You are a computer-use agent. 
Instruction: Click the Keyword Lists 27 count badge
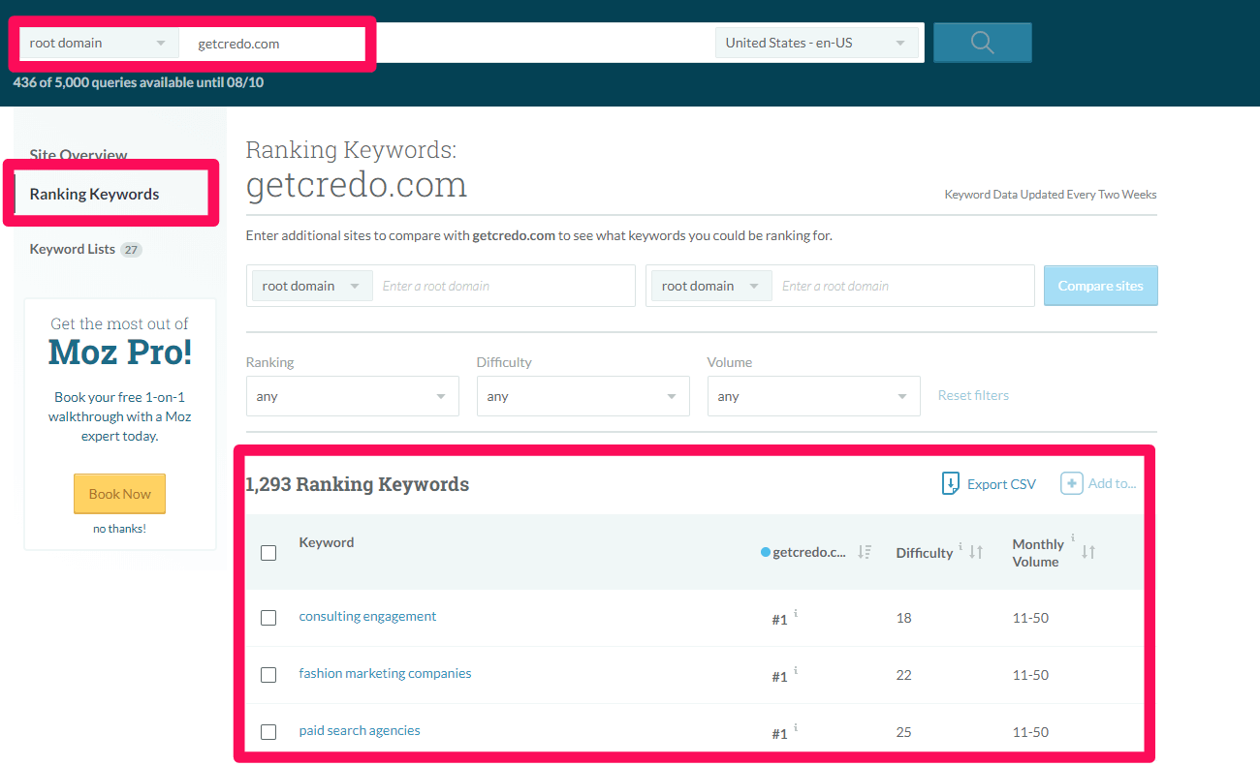point(132,250)
